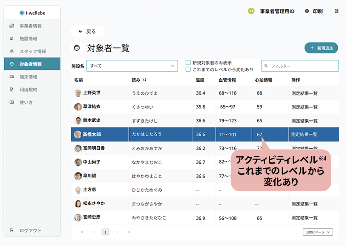Open the 10件/ページ page size dropdown
Viewport: 346px width, 246px height.
coord(318,232)
